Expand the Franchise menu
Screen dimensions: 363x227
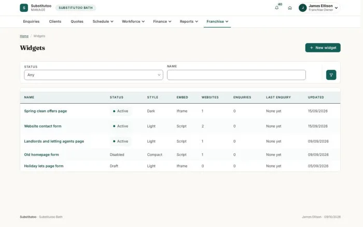point(217,22)
